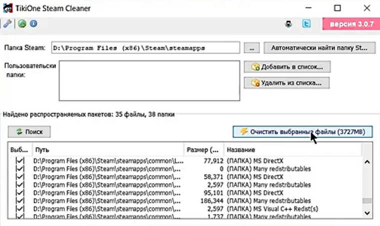Screen dimensions: 380x226
Task: Click the scrollbar down arrow in list
Action: 367,213
